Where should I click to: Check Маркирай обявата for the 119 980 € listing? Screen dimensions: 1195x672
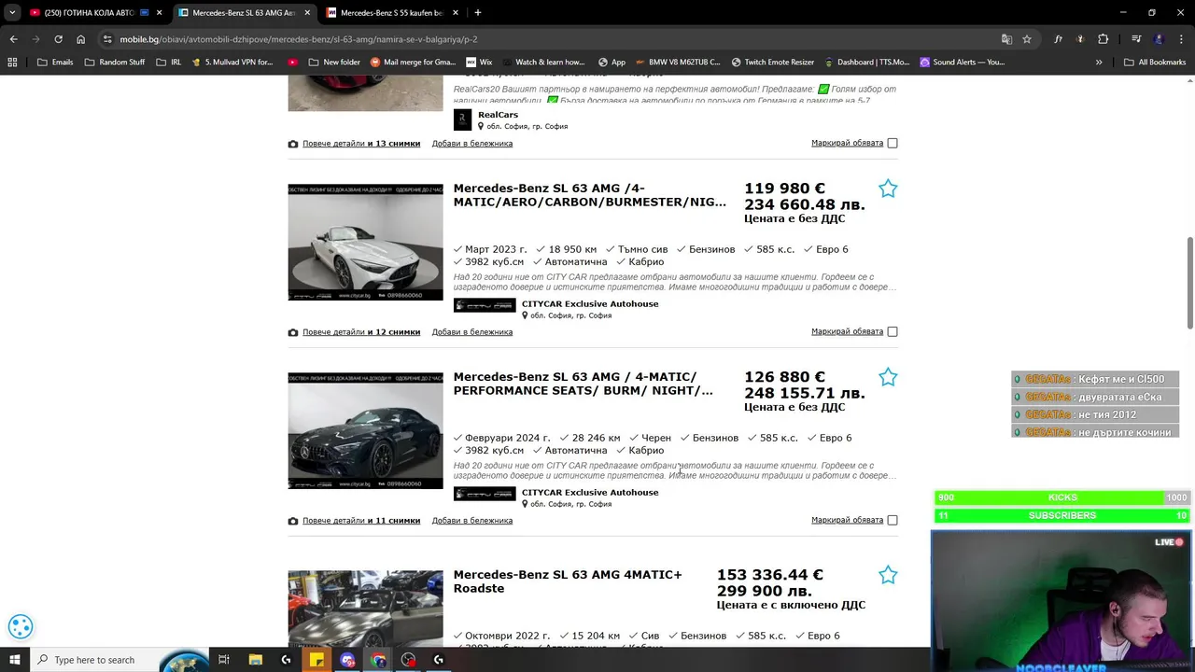(893, 331)
